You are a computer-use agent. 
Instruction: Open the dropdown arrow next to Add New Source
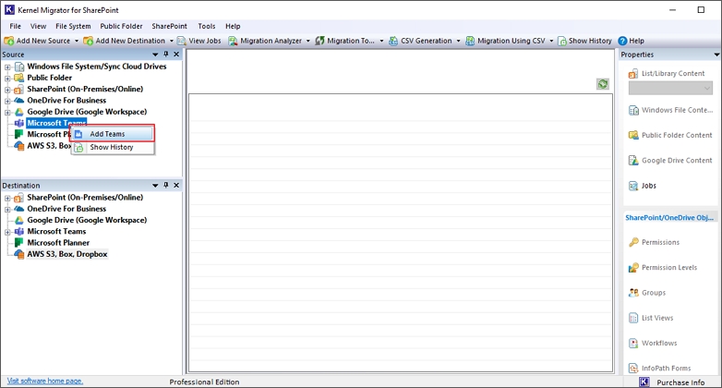[x=77, y=41]
